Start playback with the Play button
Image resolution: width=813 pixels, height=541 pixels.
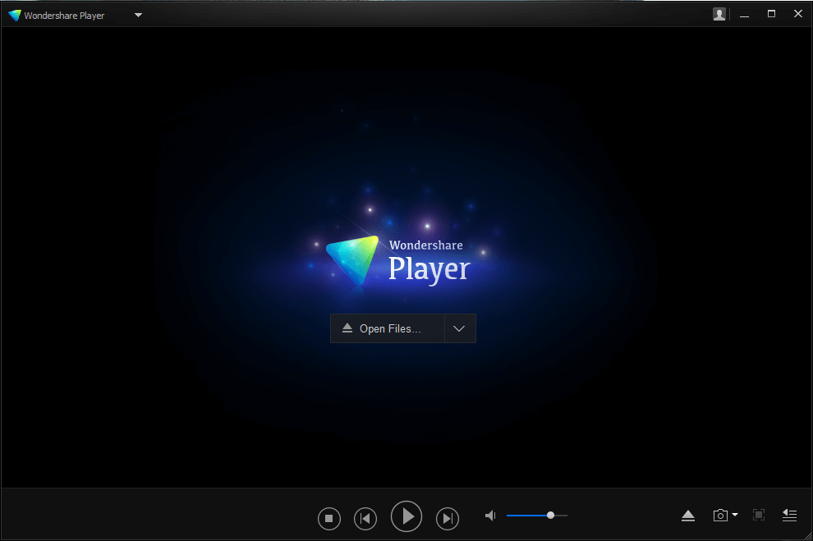coord(406,516)
